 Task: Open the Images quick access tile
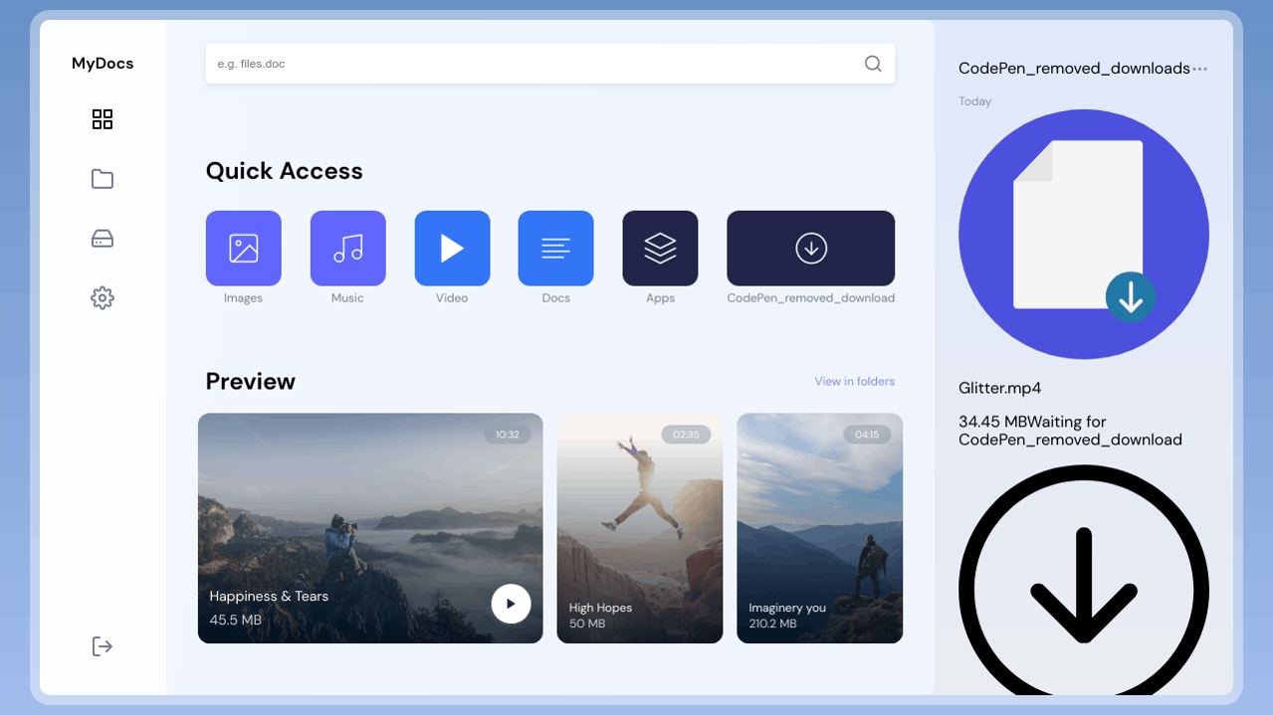tap(244, 248)
